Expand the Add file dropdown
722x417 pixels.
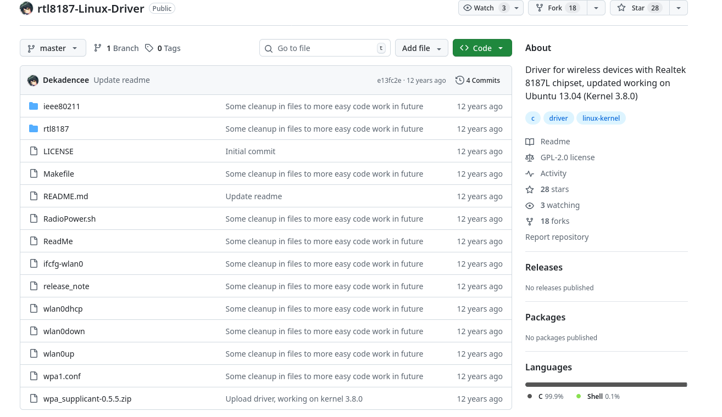pos(421,48)
